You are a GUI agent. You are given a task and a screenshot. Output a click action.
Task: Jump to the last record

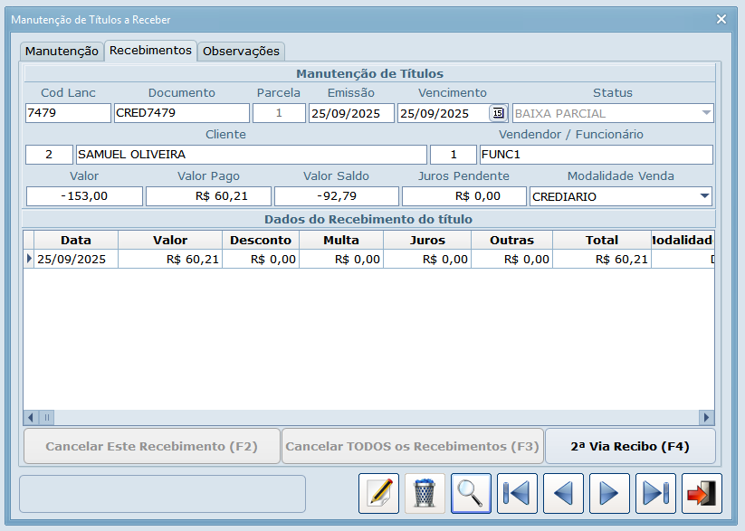click(x=655, y=493)
